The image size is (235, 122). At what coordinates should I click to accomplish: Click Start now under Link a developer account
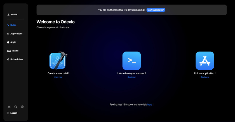[x=131, y=77]
